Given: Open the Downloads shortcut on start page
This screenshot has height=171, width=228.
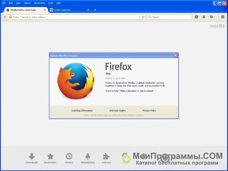Looking at the screenshot, I should pos(32,158).
